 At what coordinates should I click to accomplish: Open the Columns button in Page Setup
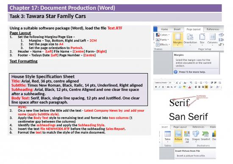(212, 39)
